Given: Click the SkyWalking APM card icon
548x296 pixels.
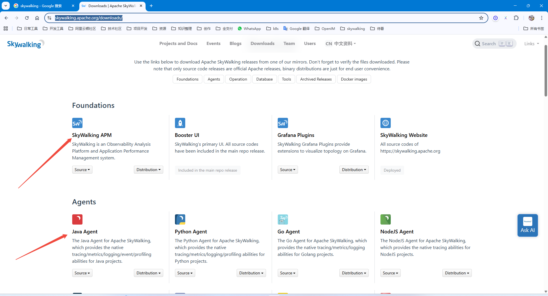Looking at the screenshot, I should click(x=77, y=123).
